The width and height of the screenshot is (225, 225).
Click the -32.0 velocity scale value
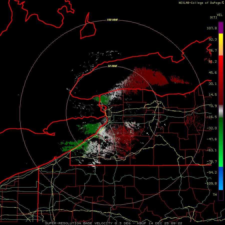(x=212, y=128)
